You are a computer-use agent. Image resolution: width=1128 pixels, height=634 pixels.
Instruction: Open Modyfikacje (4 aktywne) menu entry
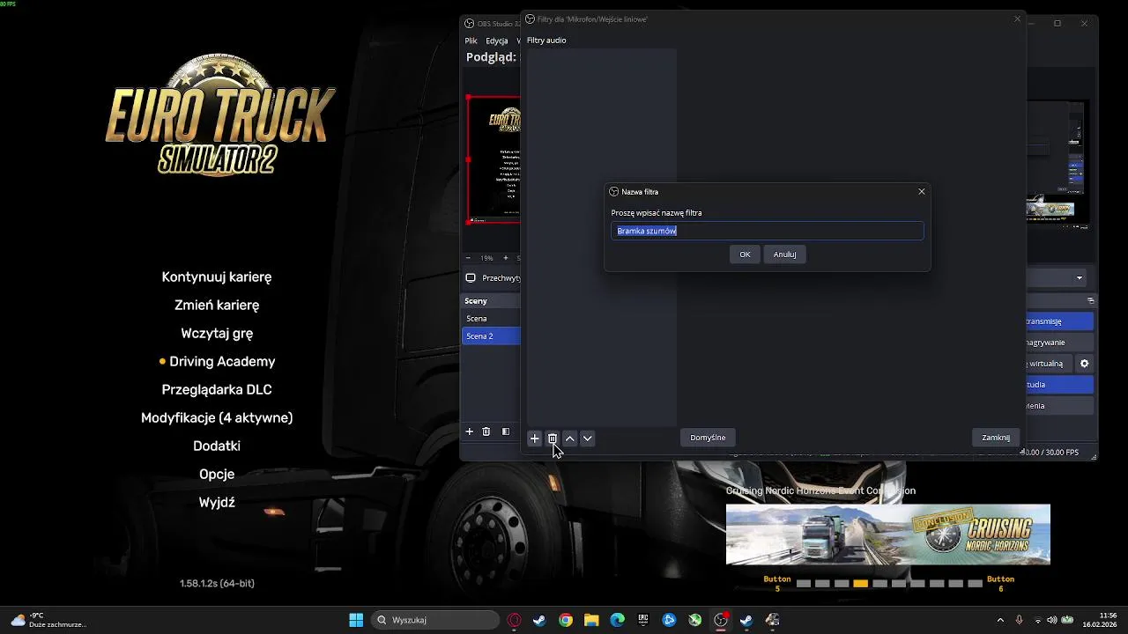[217, 418]
